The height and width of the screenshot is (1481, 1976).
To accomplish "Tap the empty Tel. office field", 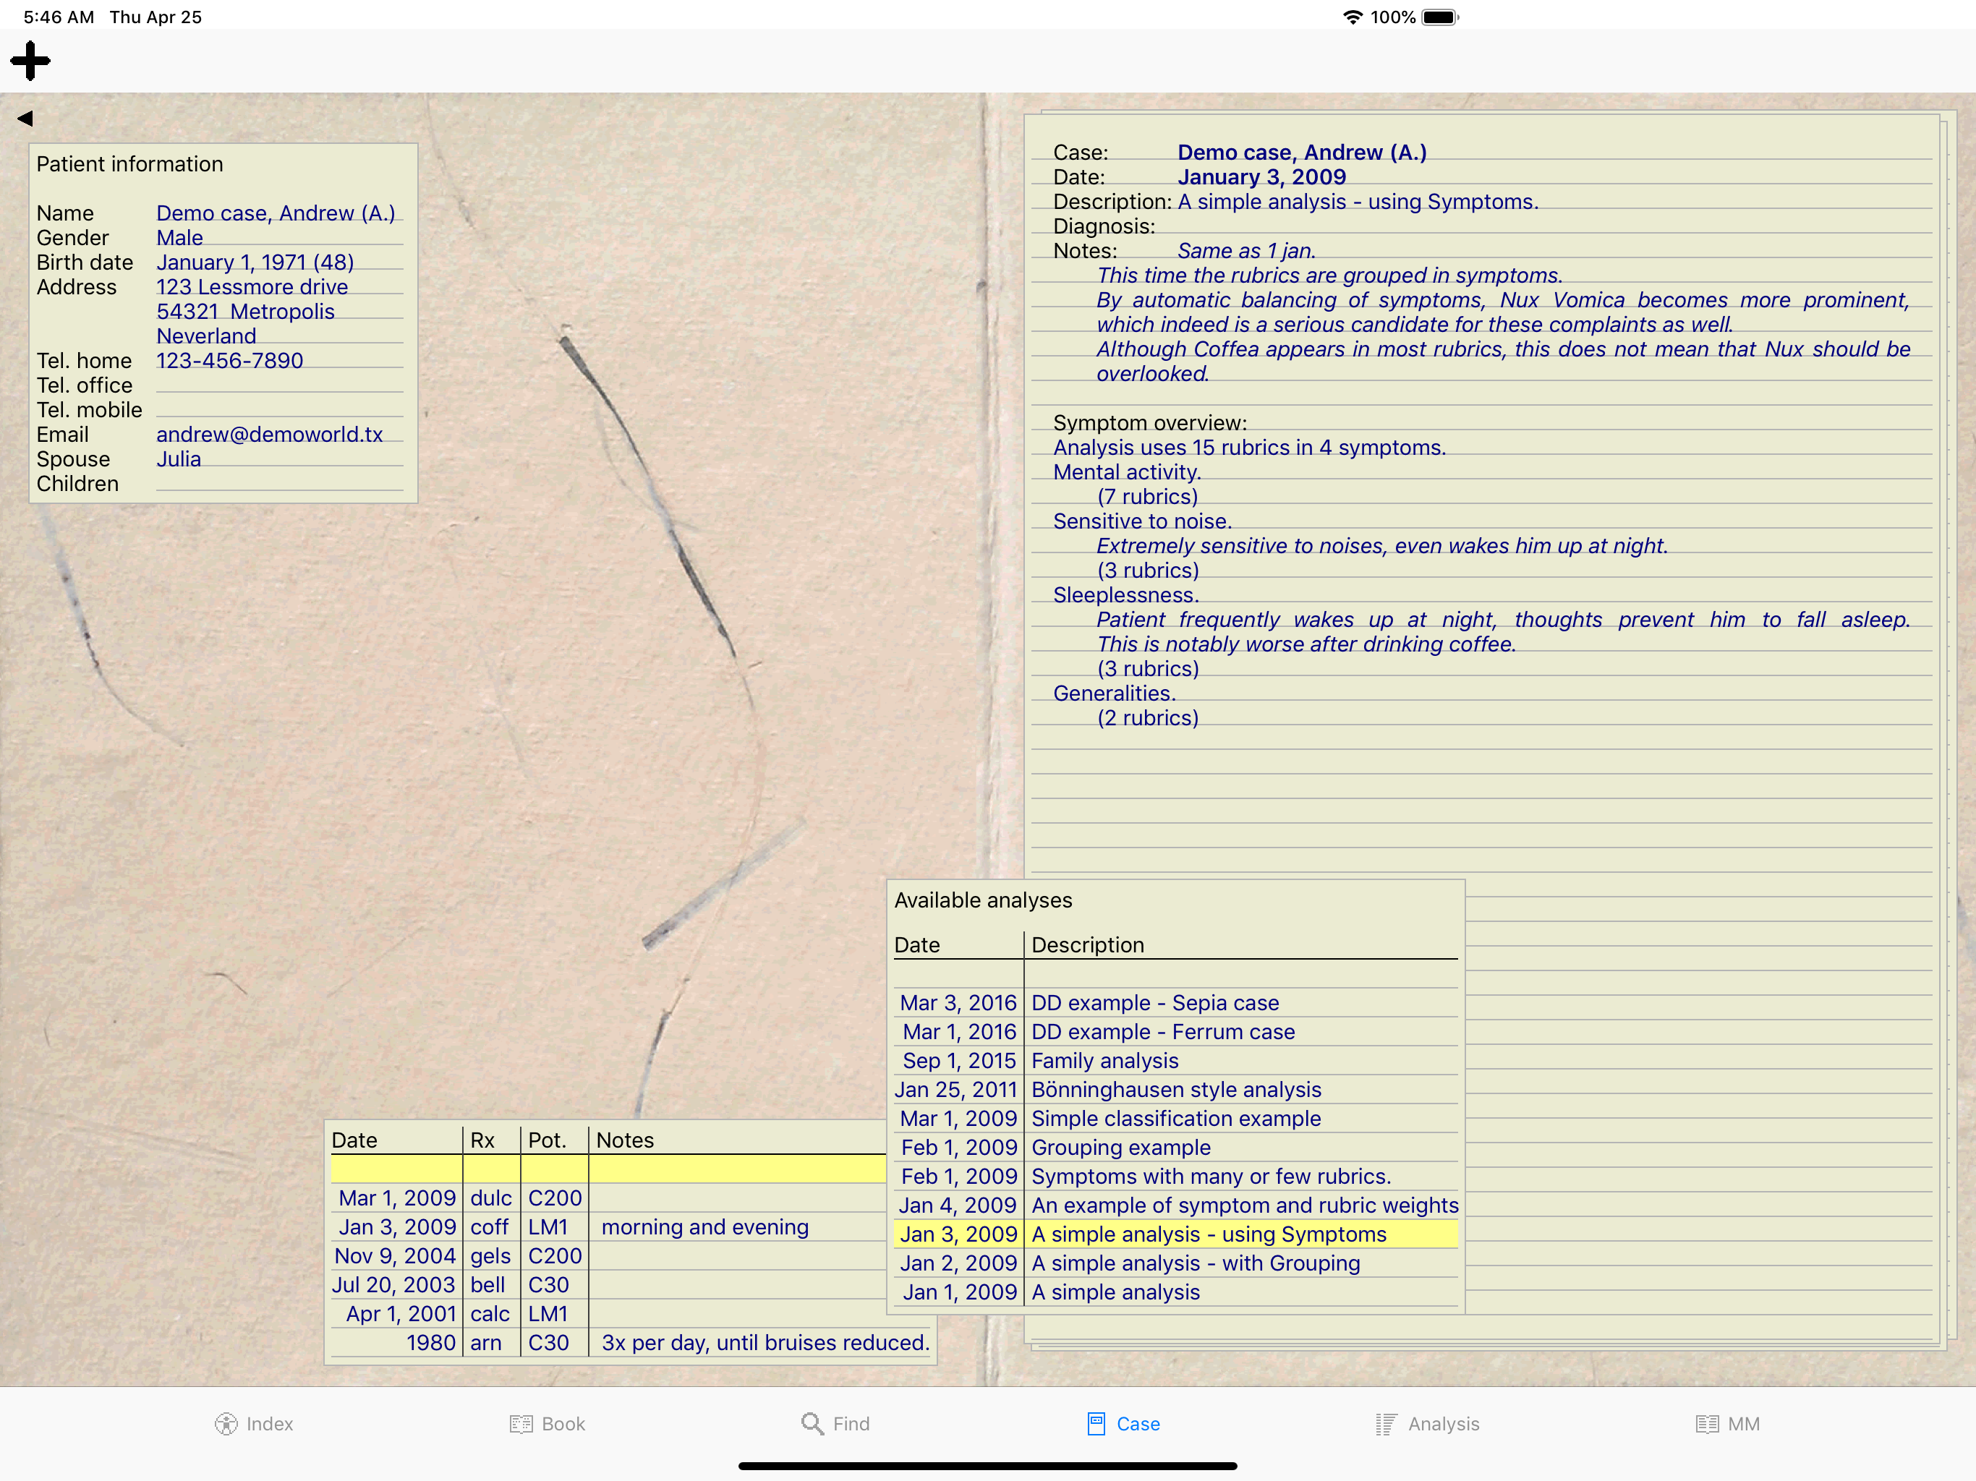I will click(280, 385).
